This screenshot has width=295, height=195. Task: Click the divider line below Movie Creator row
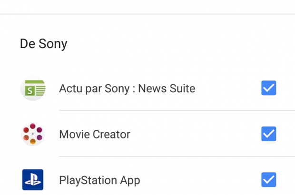(176, 156)
